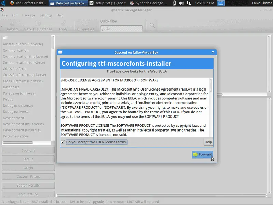Select Amateur Radio (universe) section
This screenshot has height=205, width=273.
click(x=23, y=44)
